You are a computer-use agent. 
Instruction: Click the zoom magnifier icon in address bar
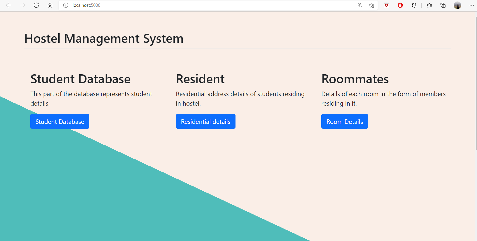point(360,5)
